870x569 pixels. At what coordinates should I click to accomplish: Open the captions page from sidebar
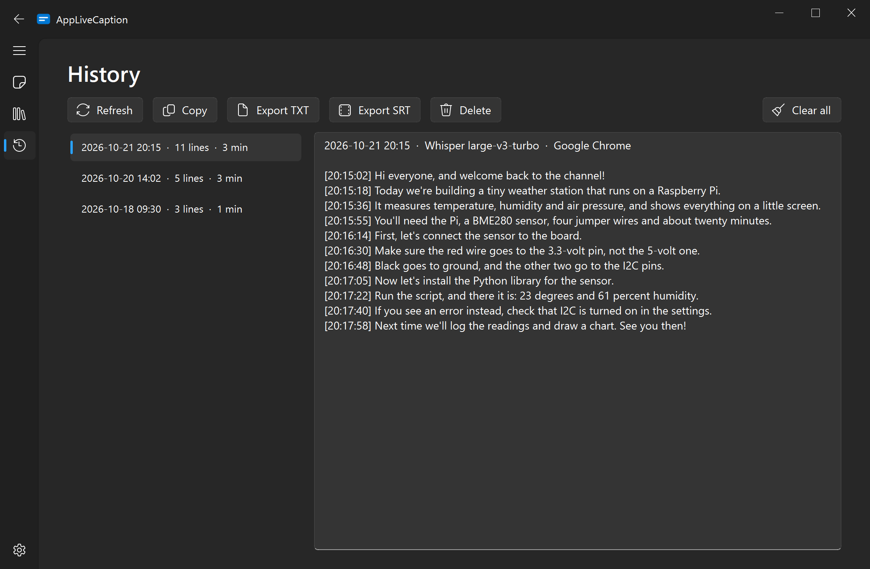tap(19, 82)
